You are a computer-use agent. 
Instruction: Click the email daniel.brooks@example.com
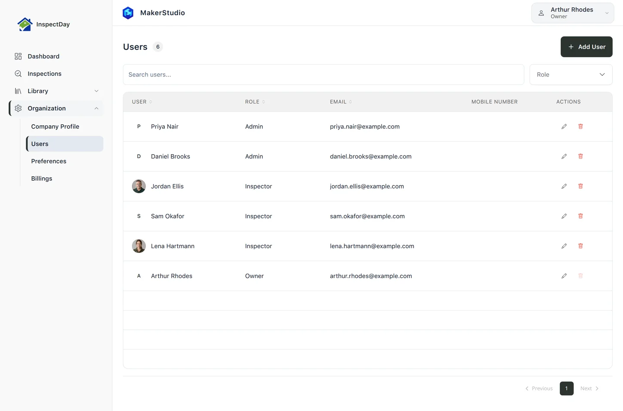click(371, 156)
